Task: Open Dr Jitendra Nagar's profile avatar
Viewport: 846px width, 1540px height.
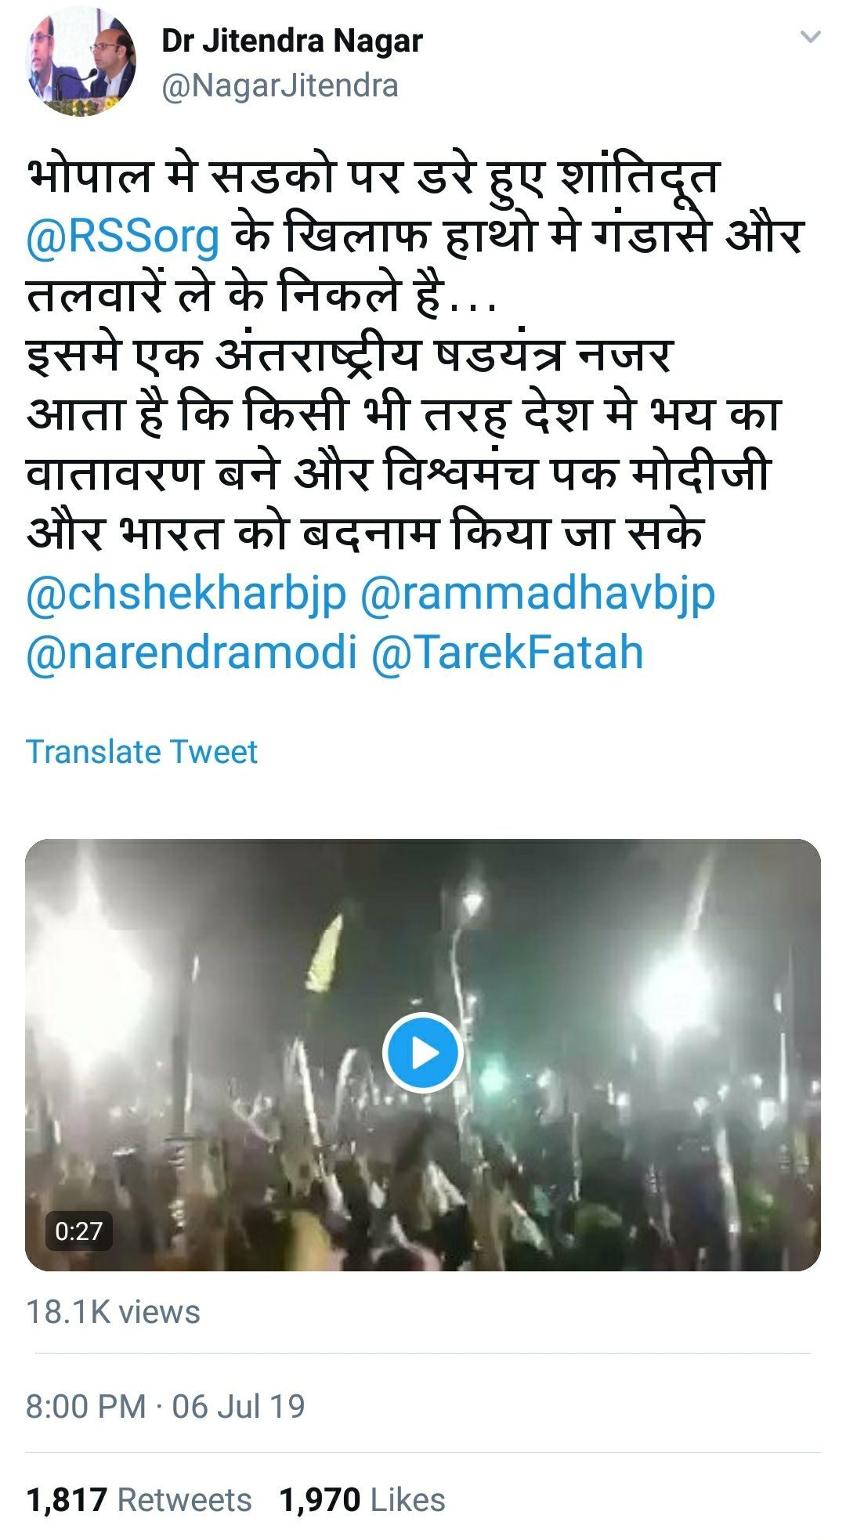Action: [81, 63]
